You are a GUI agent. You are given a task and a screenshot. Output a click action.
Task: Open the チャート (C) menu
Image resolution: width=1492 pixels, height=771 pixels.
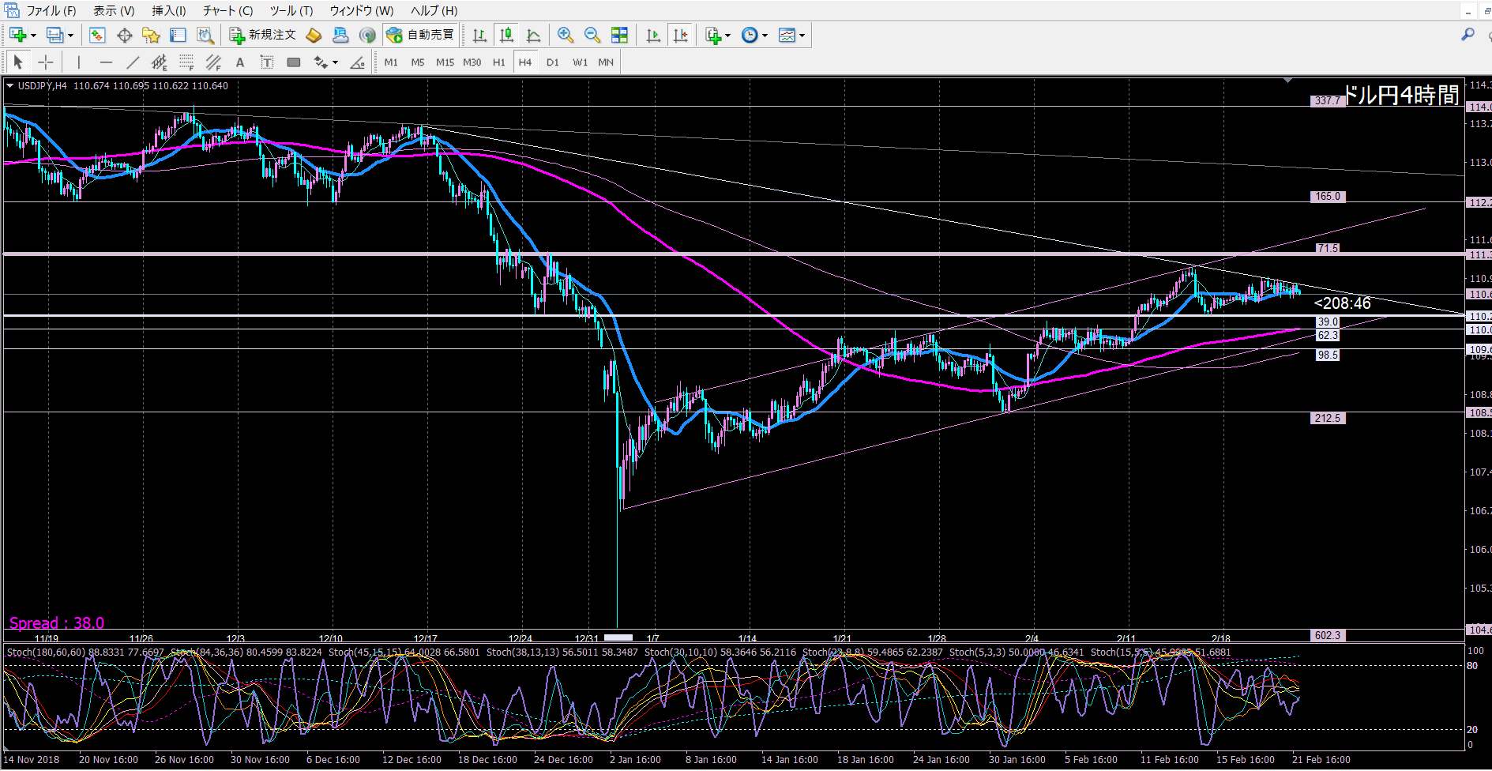click(227, 10)
